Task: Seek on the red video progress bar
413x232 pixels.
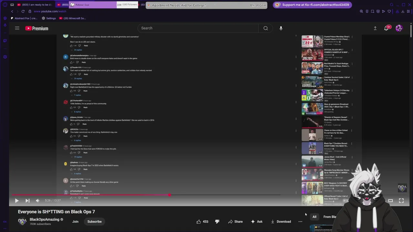Action: [146, 195]
